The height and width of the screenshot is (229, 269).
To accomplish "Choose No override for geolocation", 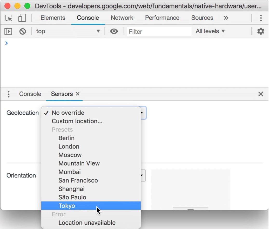I will coord(68,113).
